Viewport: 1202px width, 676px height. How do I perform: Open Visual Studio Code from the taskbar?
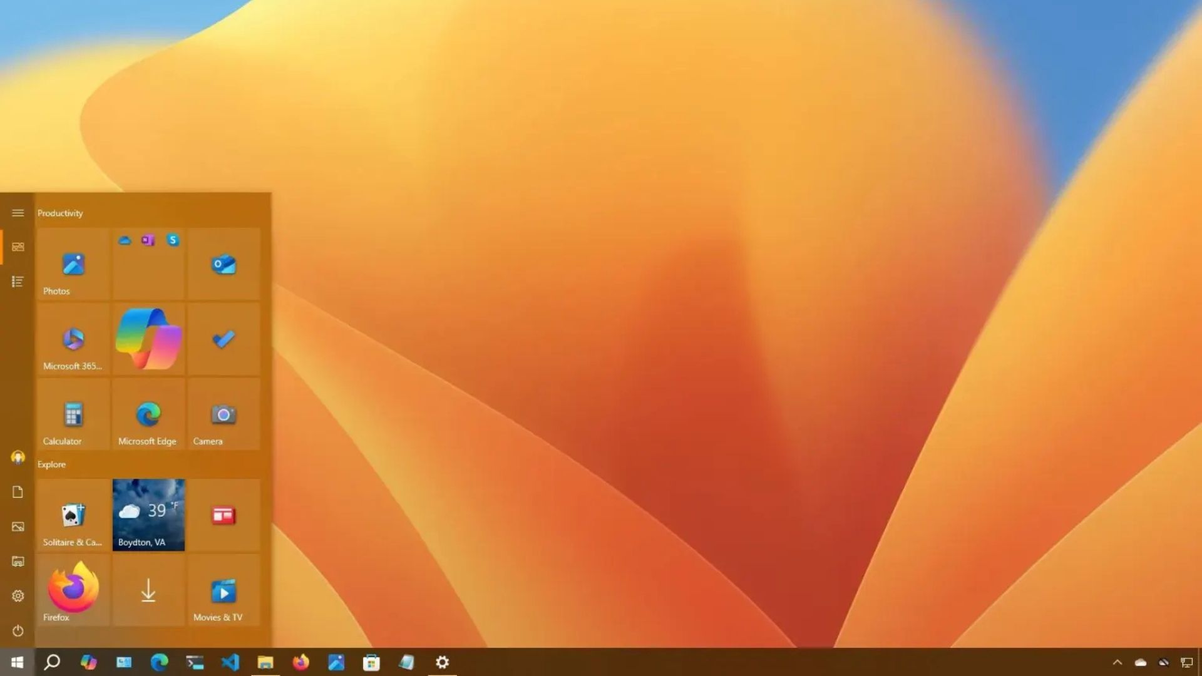[230, 662]
